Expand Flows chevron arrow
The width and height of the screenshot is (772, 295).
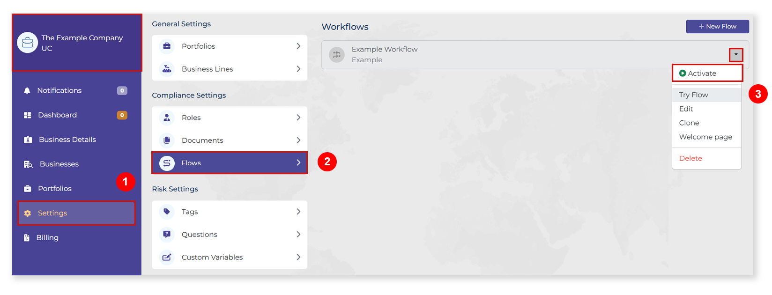[298, 162]
